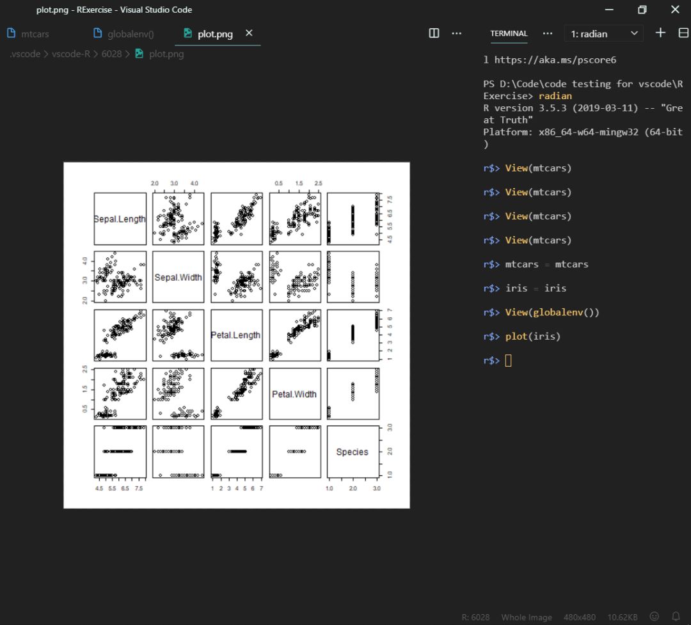691x625 pixels.
Task: Close the Visual Studio Code window
Action: (675, 9)
